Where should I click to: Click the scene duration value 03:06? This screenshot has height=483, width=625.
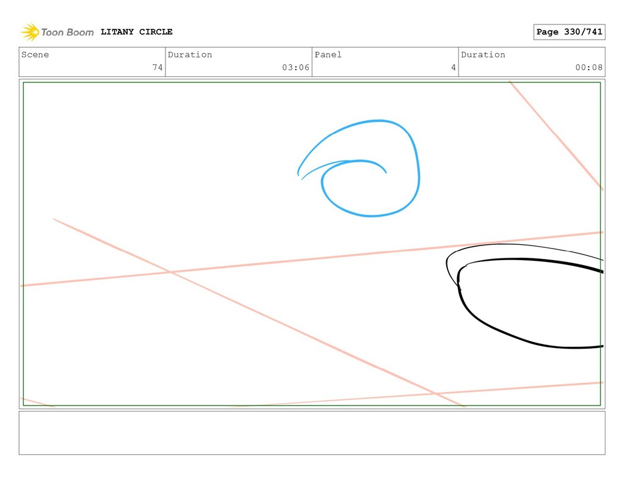(x=296, y=67)
